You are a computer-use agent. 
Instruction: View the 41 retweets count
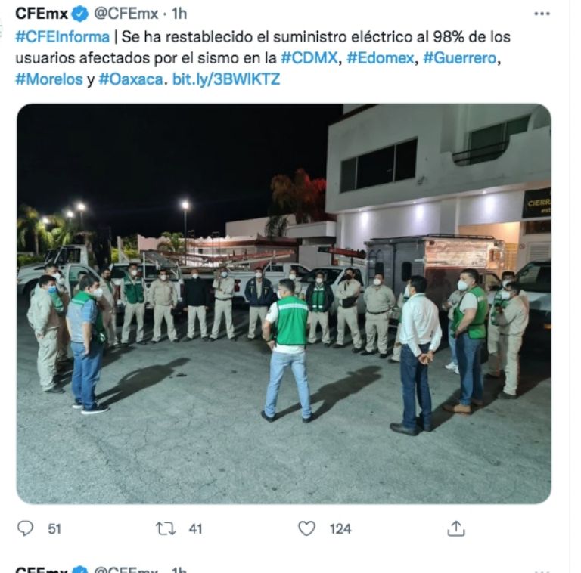(195, 529)
